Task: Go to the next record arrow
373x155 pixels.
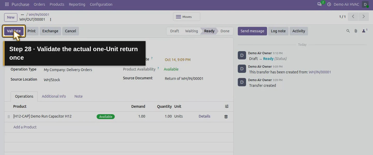Action: click(363, 17)
